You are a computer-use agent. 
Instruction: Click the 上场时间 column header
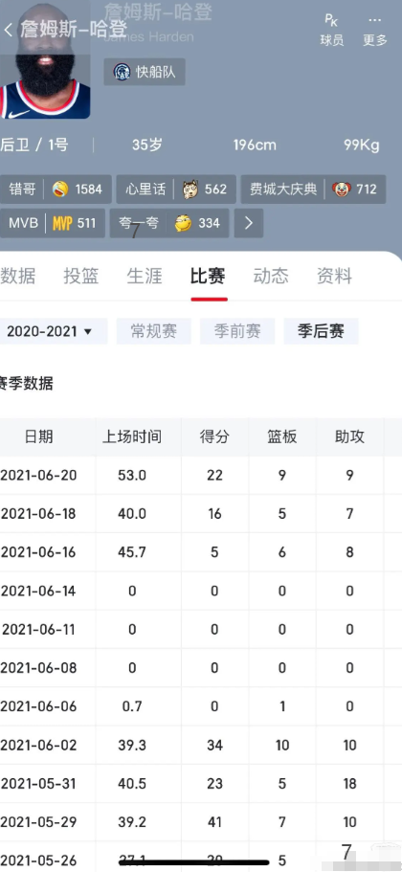(132, 437)
